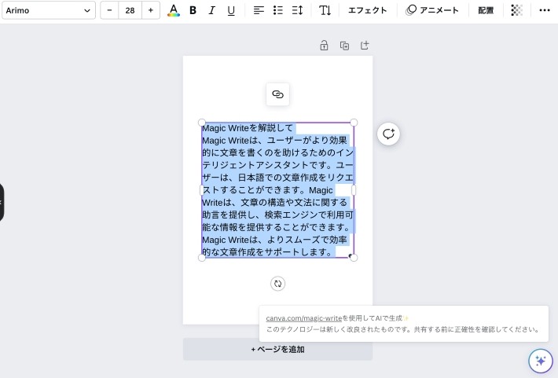Click the link icon above text box
558x378 pixels.
277,94
